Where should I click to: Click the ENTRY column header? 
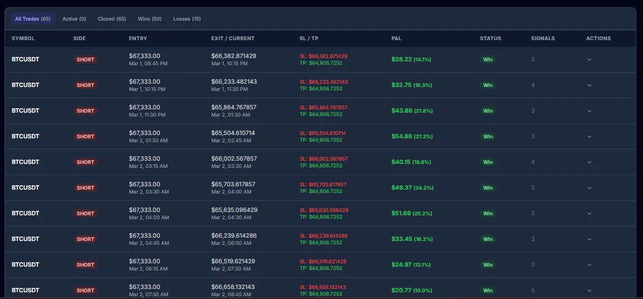(138, 38)
